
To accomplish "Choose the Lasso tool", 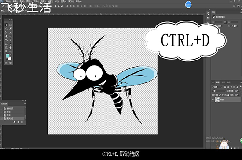I will click(x=6, y=28).
